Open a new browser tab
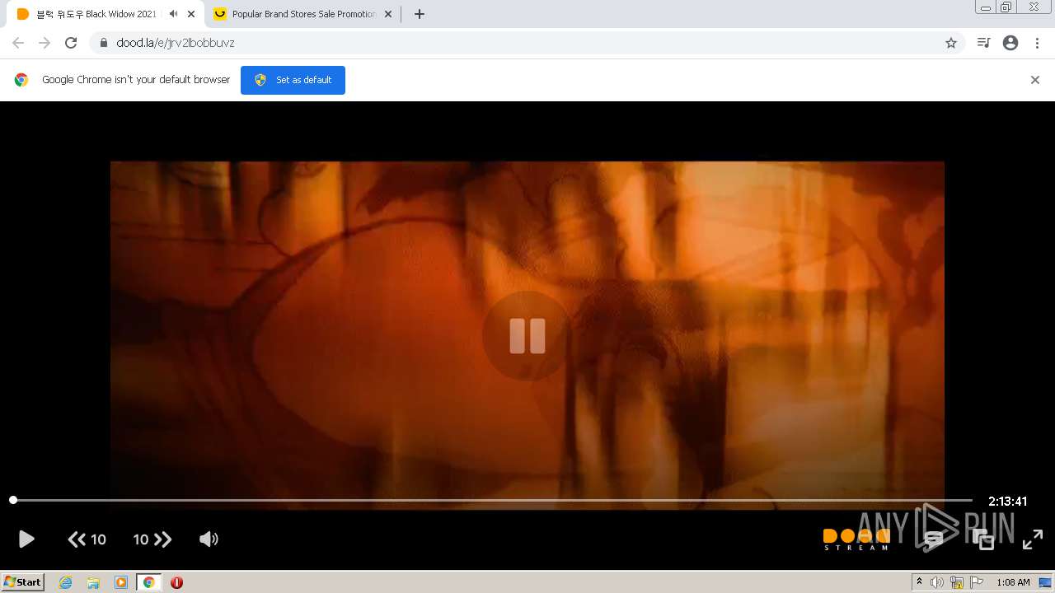Image resolution: width=1055 pixels, height=593 pixels. [x=419, y=14]
